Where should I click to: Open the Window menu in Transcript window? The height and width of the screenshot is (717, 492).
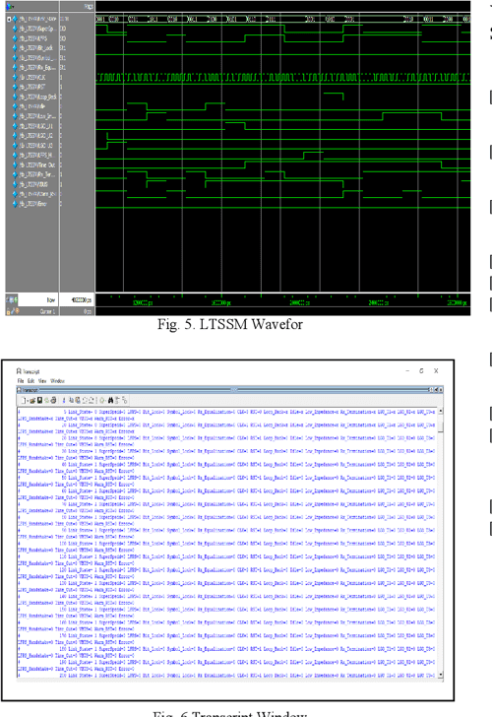click(57, 381)
